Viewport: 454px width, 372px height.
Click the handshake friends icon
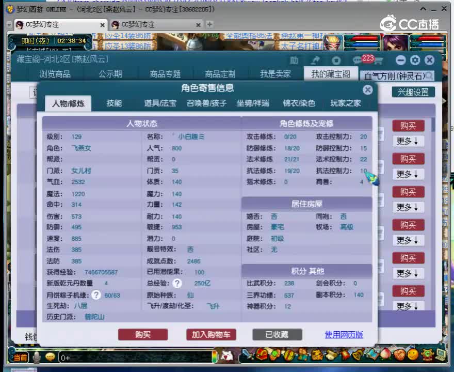pos(399,354)
